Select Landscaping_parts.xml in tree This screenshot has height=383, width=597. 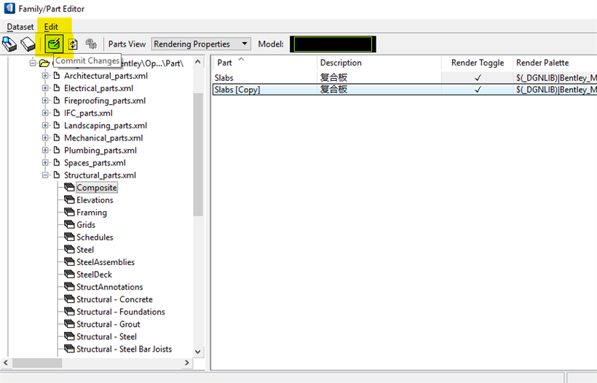coord(106,125)
